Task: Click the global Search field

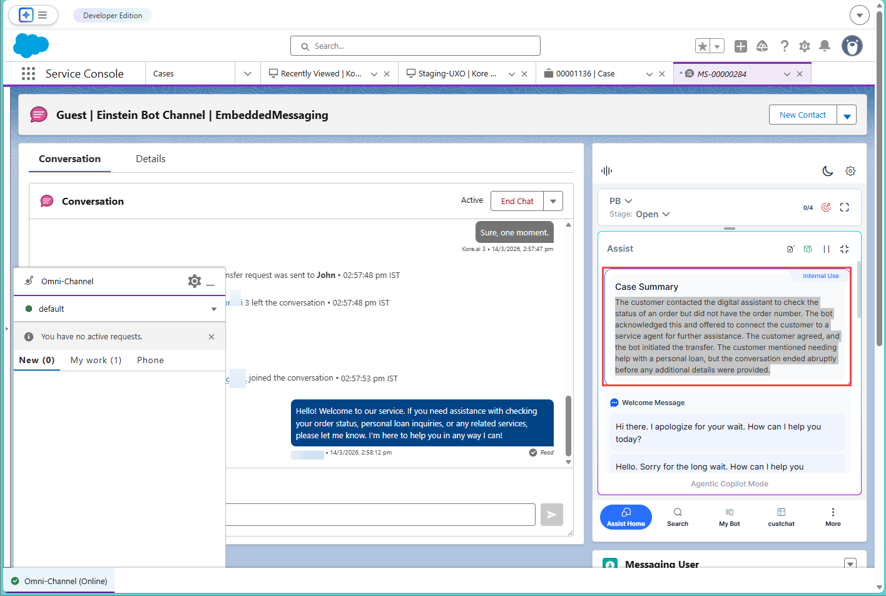Action: tap(415, 46)
